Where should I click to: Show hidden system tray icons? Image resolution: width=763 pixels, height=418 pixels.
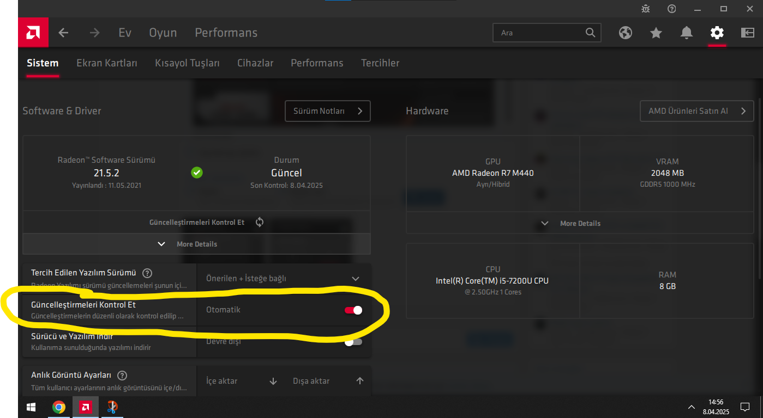[x=692, y=407]
